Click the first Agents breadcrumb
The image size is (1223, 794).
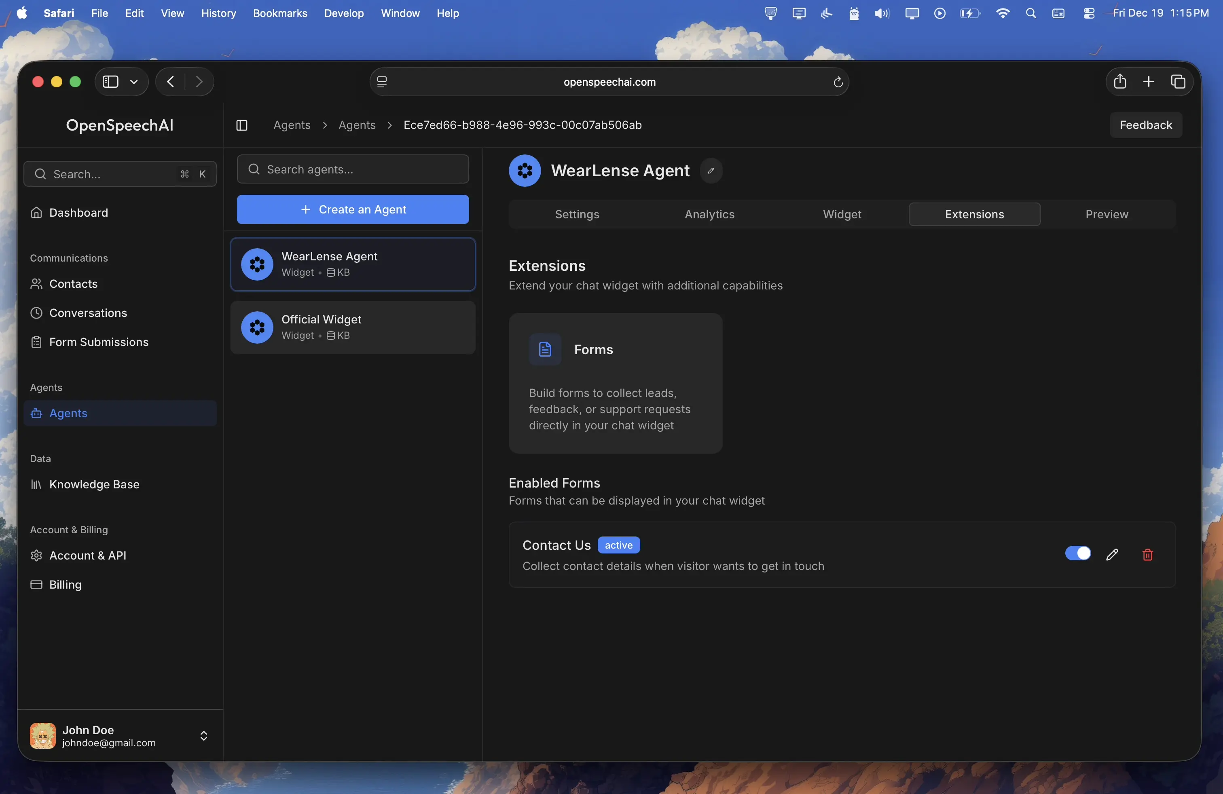click(292, 125)
